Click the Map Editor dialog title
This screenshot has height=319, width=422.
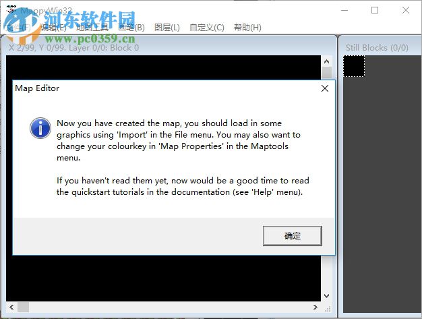[37, 88]
